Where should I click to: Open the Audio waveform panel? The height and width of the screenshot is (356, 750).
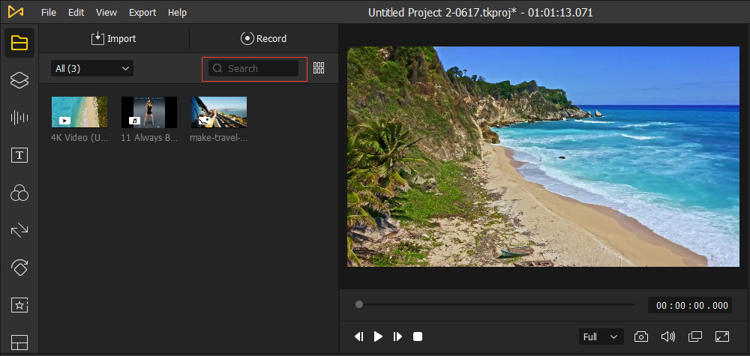pyautogui.click(x=19, y=118)
